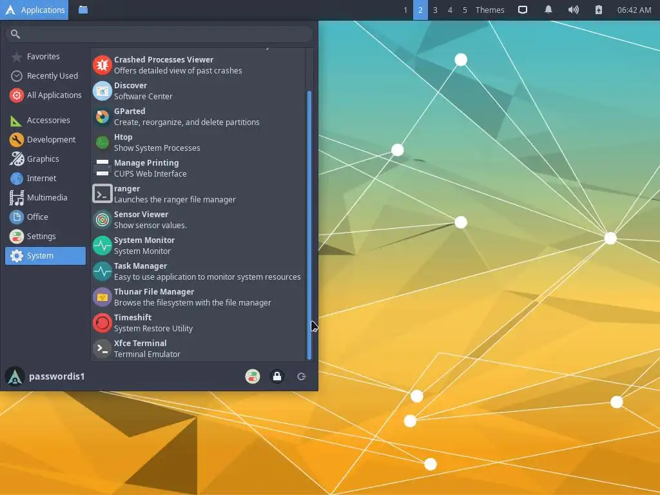Click the Applications menu button
The height and width of the screenshot is (495, 660).
pyautogui.click(x=34, y=10)
